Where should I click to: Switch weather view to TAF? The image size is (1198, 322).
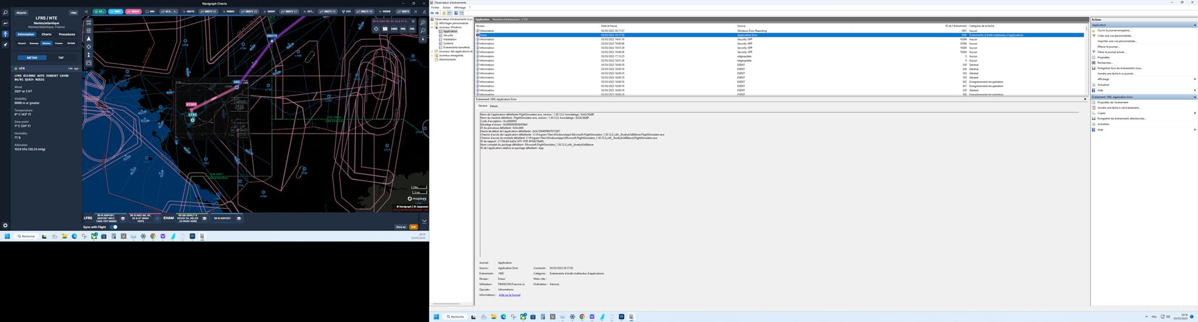[61, 57]
